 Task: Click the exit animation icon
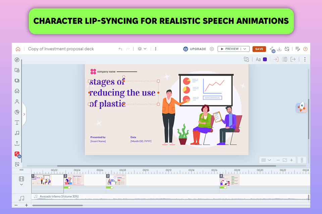[x=293, y=60]
